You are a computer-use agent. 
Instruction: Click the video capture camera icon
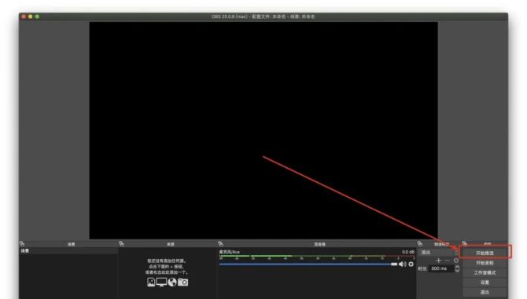click(182, 283)
